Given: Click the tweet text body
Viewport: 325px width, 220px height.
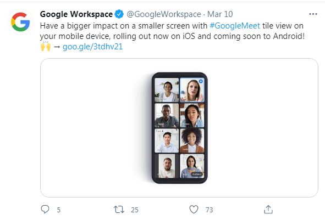Looking at the screenshot, I should pyautogui.click(x=172, y=36).
